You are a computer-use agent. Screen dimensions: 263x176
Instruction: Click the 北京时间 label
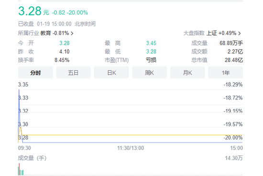click(85, 24)
